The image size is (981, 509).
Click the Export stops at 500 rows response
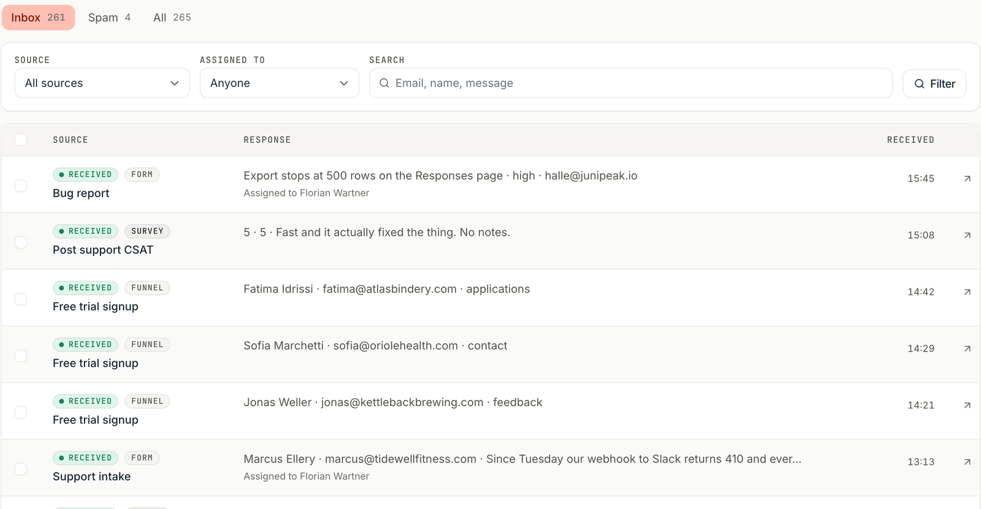pos(440,176)
